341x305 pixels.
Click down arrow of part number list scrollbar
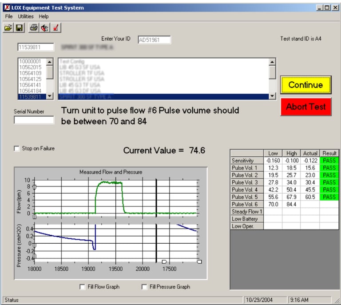coord(50,96)
